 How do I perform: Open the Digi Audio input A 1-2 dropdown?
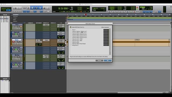click(x=61, y=33)
